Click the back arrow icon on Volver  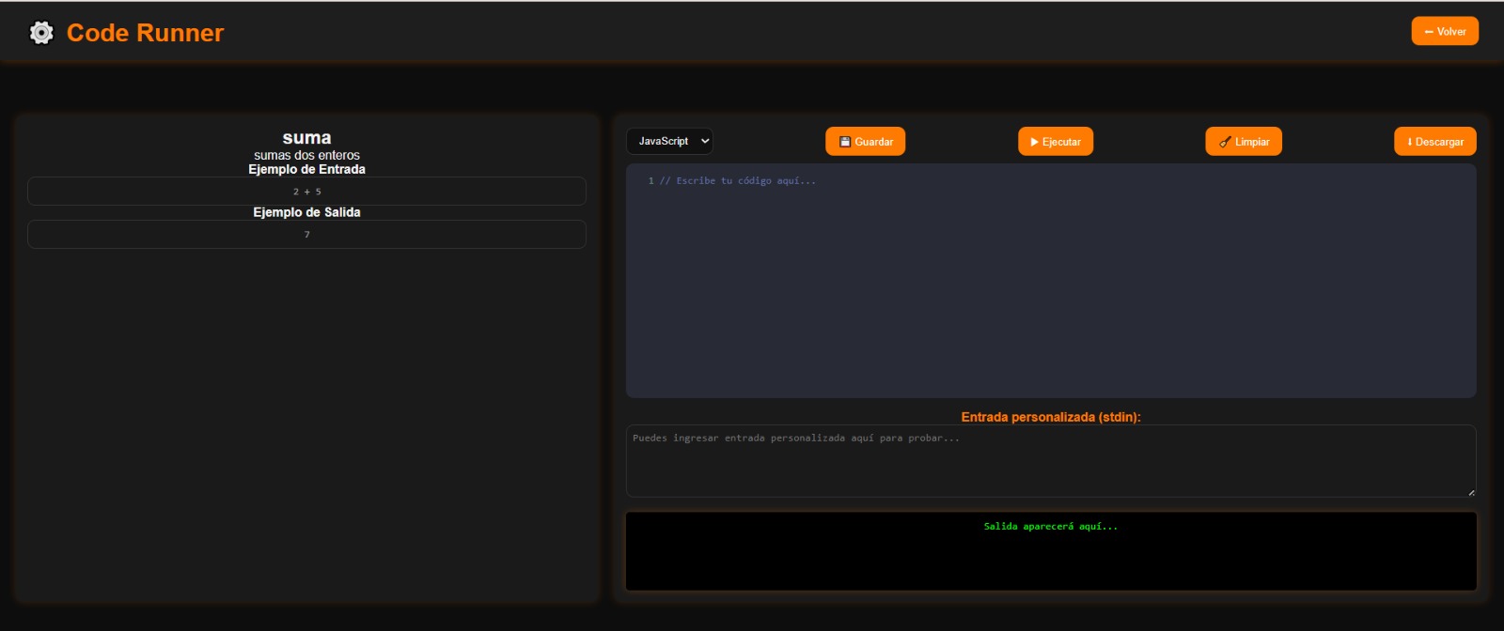click(x=1429, y=32)
